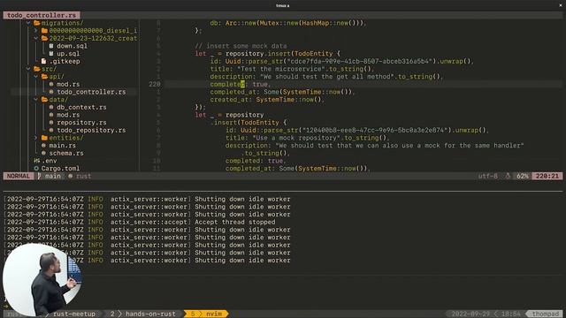
Task: Click the migrations/ folder icon
Action: pyautogui.click(x=37, y=23)
